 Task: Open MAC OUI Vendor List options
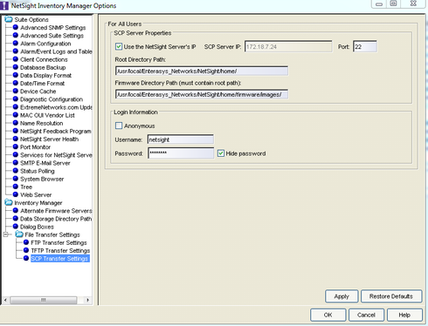(x=47, y=115)
